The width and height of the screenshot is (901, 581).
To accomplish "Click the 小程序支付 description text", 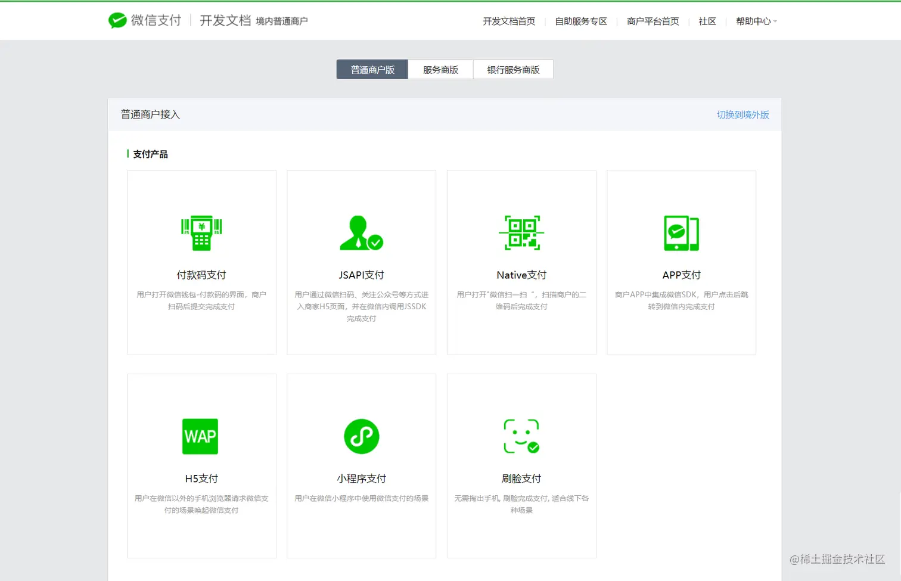I will tap(361, 498).
